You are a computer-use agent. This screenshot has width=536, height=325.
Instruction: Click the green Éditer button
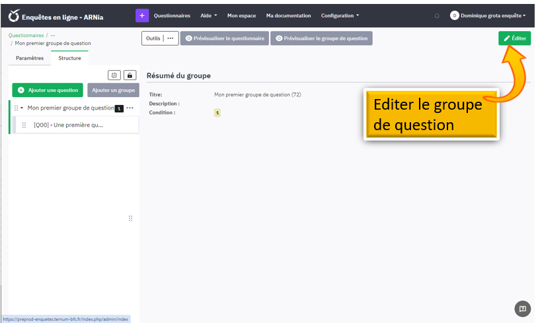click(x=514, y=38)
